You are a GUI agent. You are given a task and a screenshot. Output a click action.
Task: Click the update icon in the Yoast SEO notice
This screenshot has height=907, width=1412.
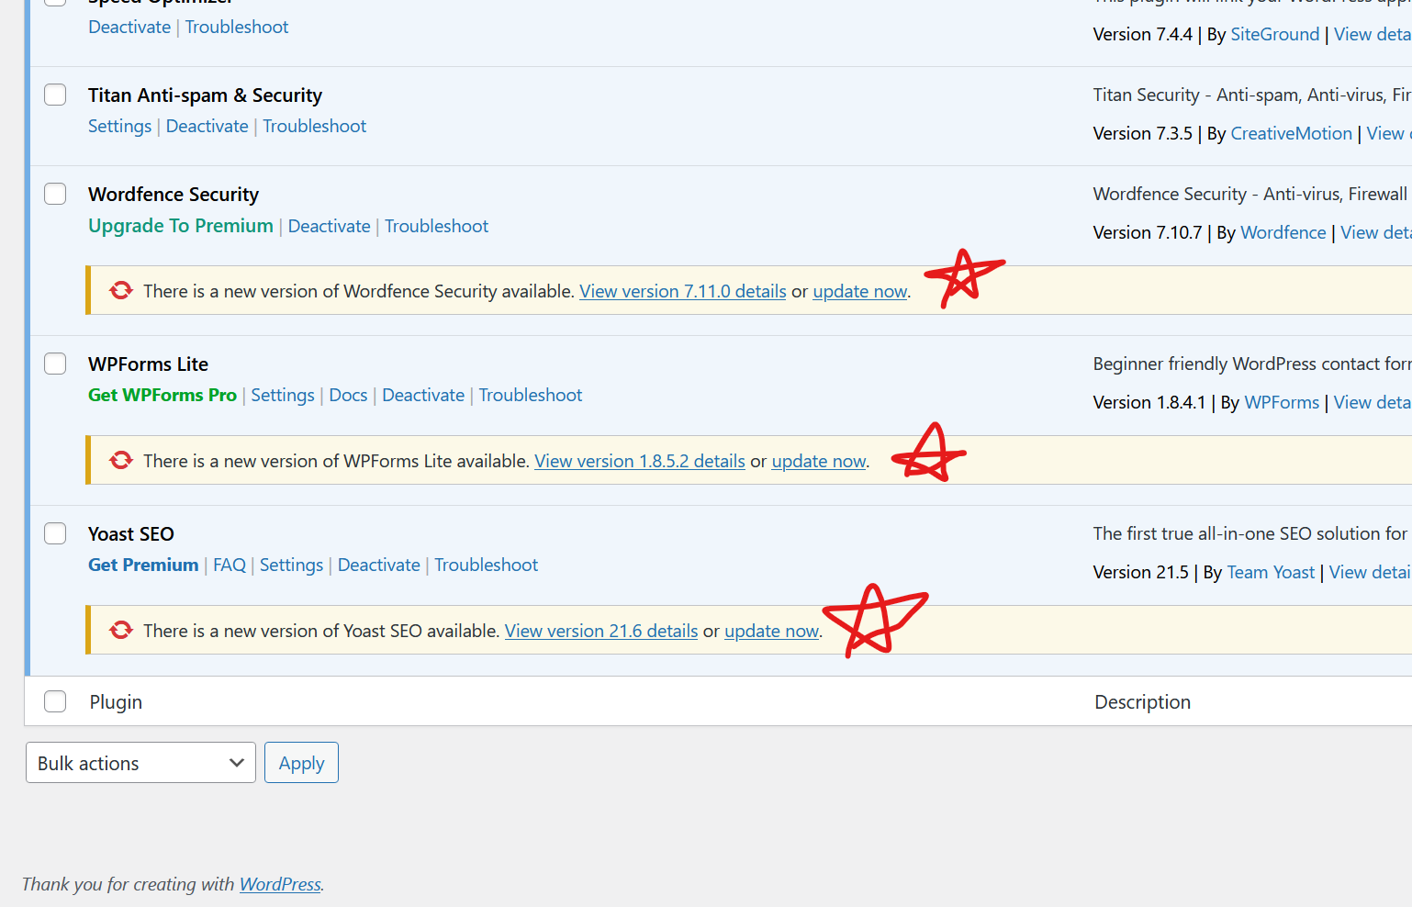point(120,630)
